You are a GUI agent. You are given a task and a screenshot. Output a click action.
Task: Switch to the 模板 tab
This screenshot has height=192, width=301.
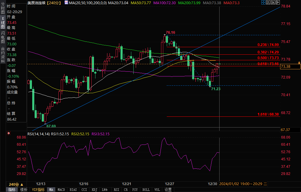24,190
